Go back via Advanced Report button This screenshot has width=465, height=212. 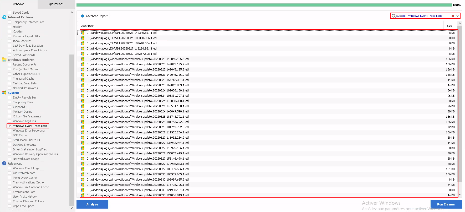[94, 16]
